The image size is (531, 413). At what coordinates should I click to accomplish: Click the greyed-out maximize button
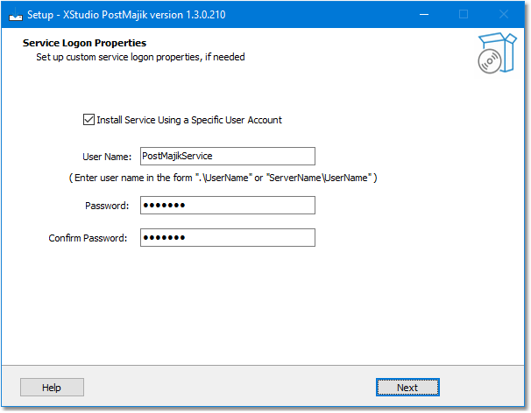(464, 15)
